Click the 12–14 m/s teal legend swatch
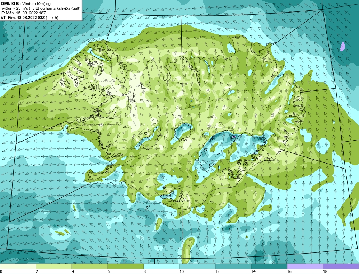 (x=233, y=266)
